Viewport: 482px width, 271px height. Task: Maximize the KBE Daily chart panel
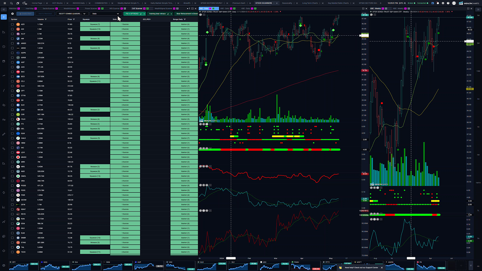[363, 9]
